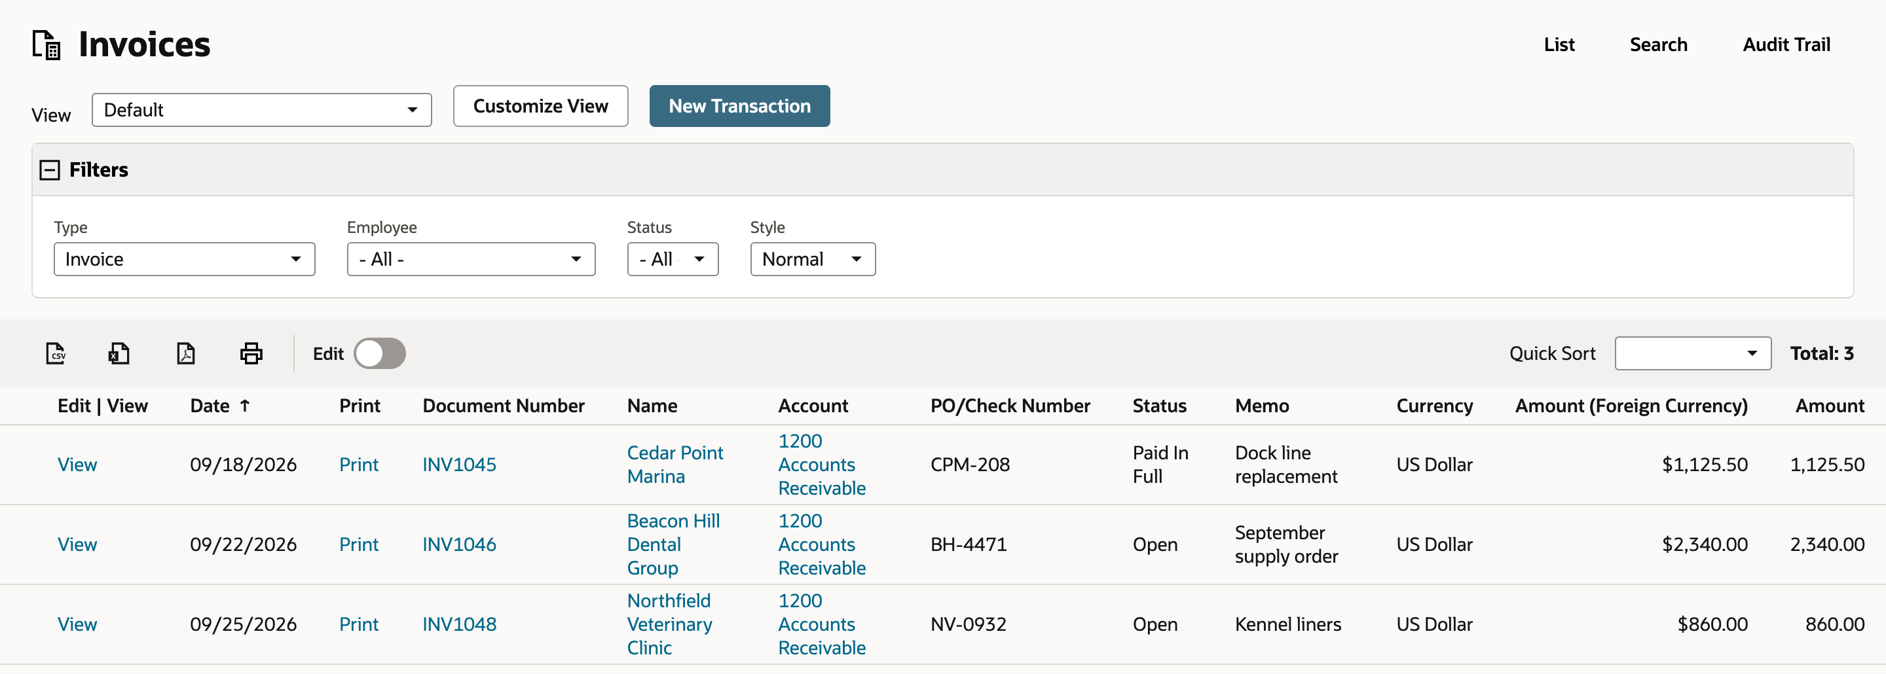Export list to PDF icon
Screen dimensions: 1886x674
pyautogui.click(x=186, y=353)
